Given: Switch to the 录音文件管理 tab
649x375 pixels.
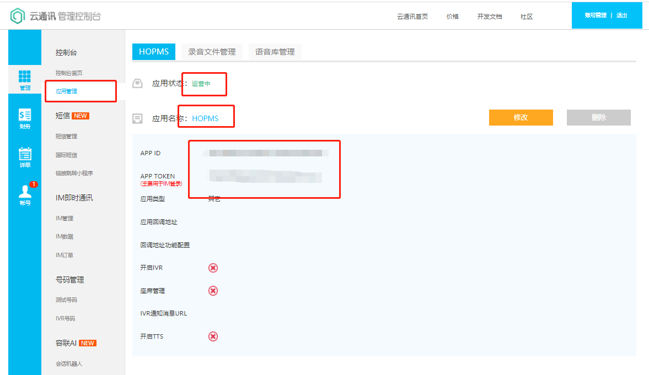Looking at the screenshot, I should (212, 52).
